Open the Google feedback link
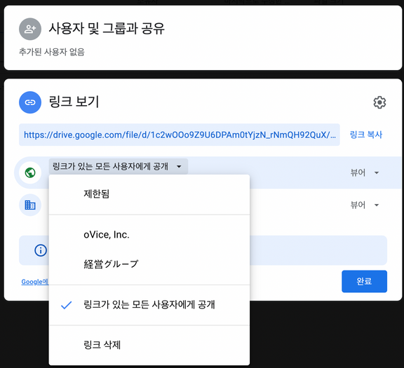This screenshot has width=404, height=368. coord(35,282)
